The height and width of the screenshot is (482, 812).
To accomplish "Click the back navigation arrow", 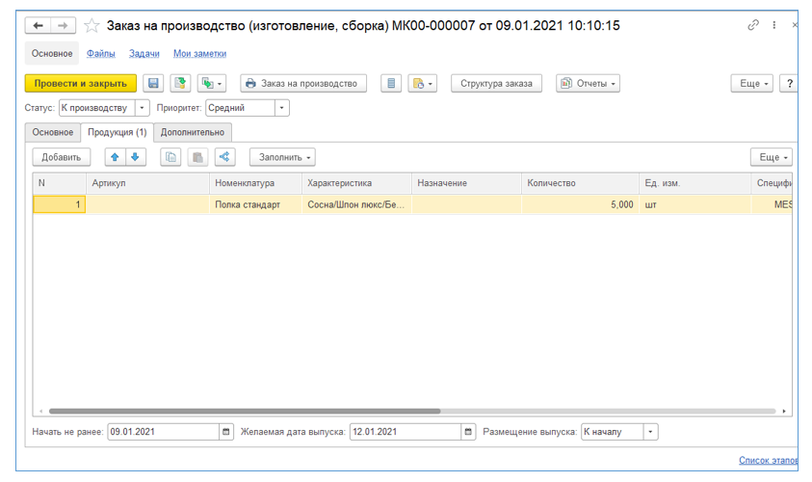I will [x=39, y=26].
